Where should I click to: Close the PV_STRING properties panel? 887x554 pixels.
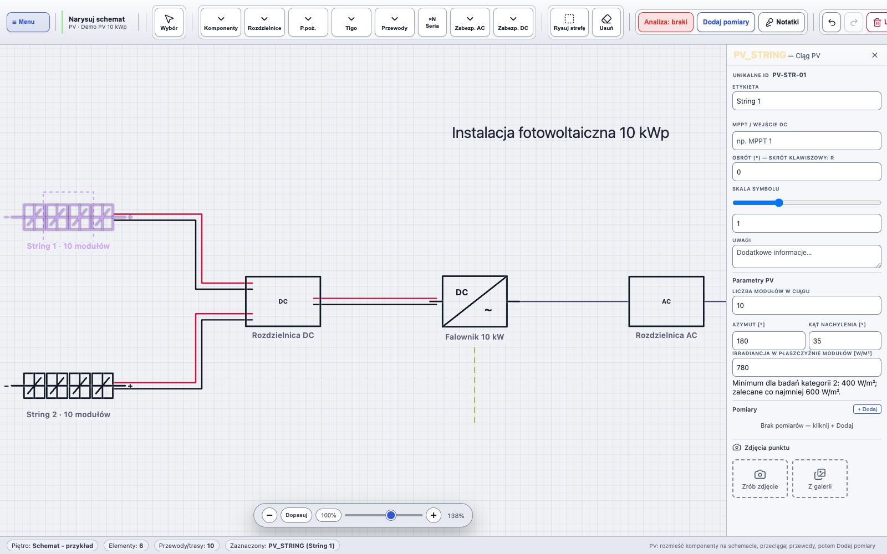coord(875,55)
